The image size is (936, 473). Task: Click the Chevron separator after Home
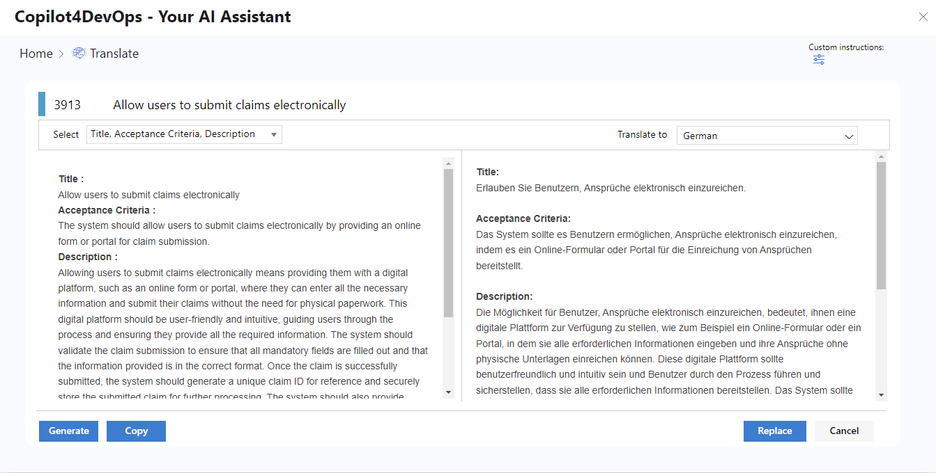(61, 54)
